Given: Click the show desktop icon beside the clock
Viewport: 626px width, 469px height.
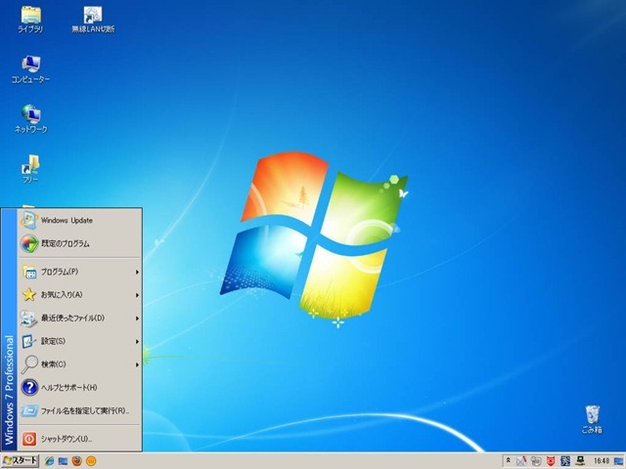Looking at the screenshot, I should click(x=619, y=461).
